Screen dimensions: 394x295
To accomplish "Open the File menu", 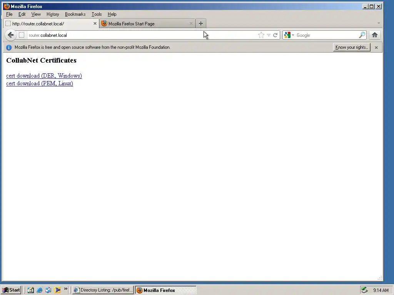I will pos(9,14).
